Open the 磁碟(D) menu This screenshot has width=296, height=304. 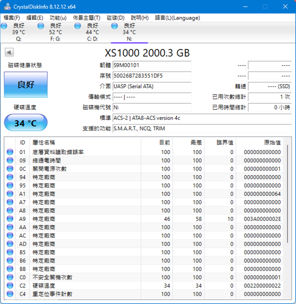click(115, 18)
